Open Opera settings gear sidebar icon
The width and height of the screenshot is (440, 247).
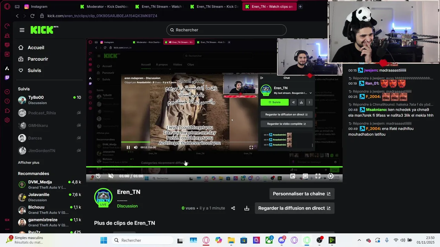[x=7, y=120]
